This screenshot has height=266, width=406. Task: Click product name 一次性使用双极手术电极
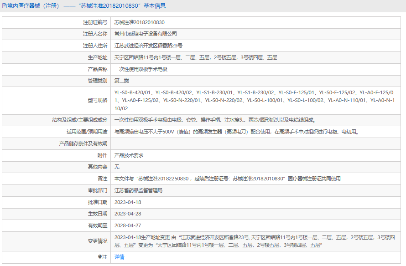[x=141, y=69]
